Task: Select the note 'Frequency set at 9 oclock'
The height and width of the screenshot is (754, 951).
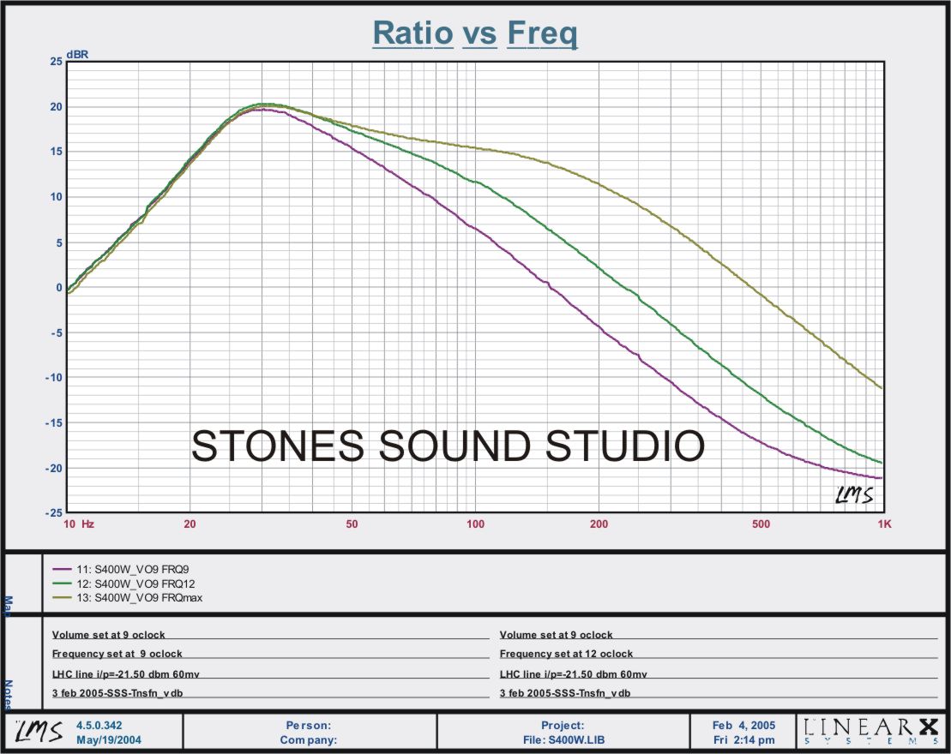Action: pyautogui.click(x=117, y=654)
